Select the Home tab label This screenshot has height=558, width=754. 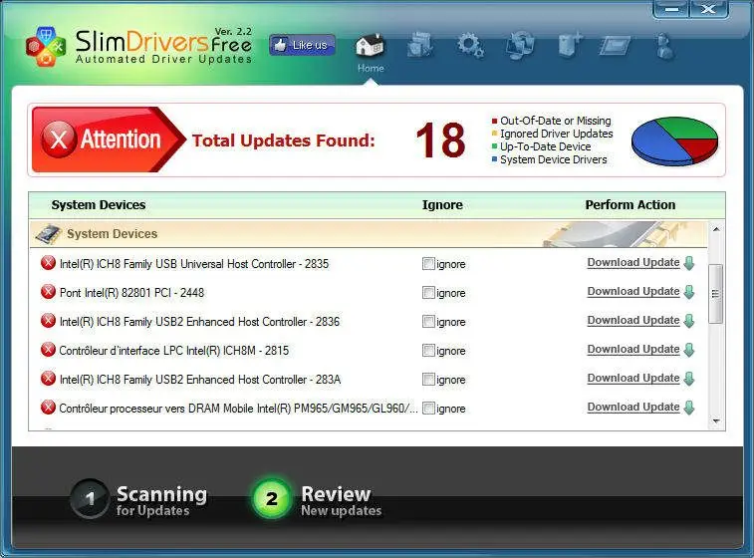coord(371,69)
